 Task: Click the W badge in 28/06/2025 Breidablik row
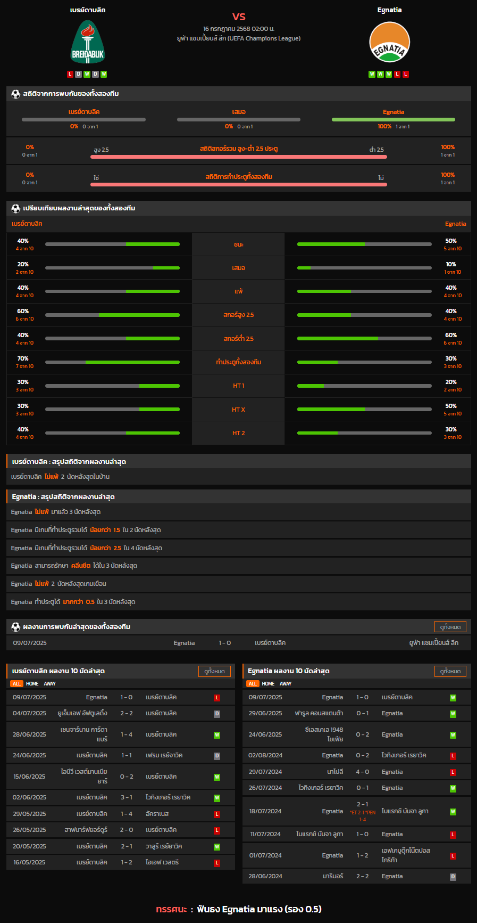(x=217, y=735)
